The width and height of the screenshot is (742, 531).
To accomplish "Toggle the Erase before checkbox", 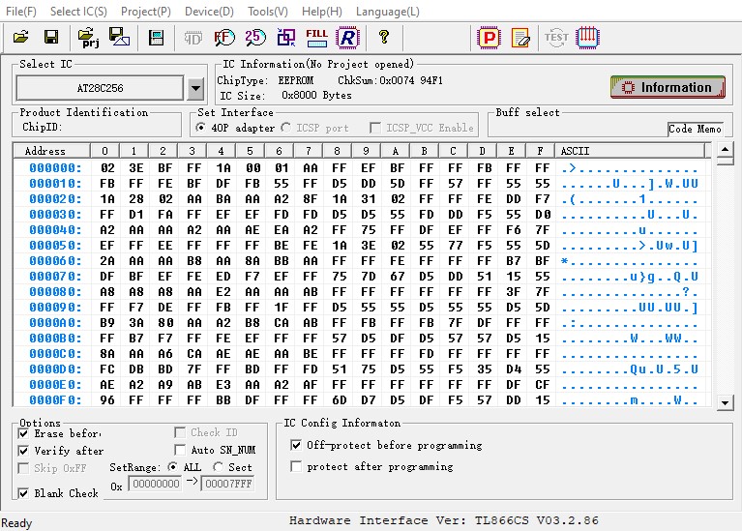I will pyautogui.click(x=23, y=433).
